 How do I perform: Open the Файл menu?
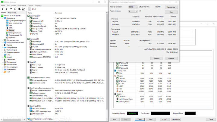(x=3, y=5)
